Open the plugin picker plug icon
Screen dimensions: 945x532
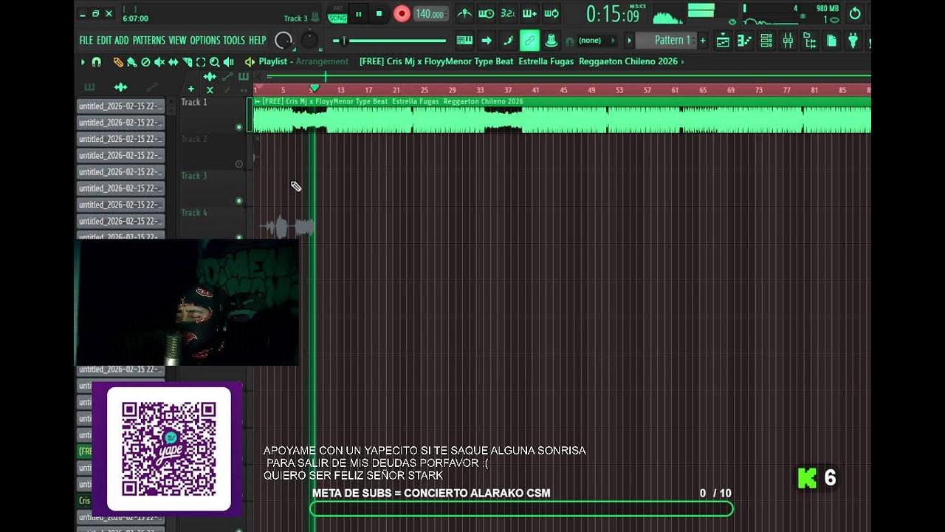(x=853, y=41)
